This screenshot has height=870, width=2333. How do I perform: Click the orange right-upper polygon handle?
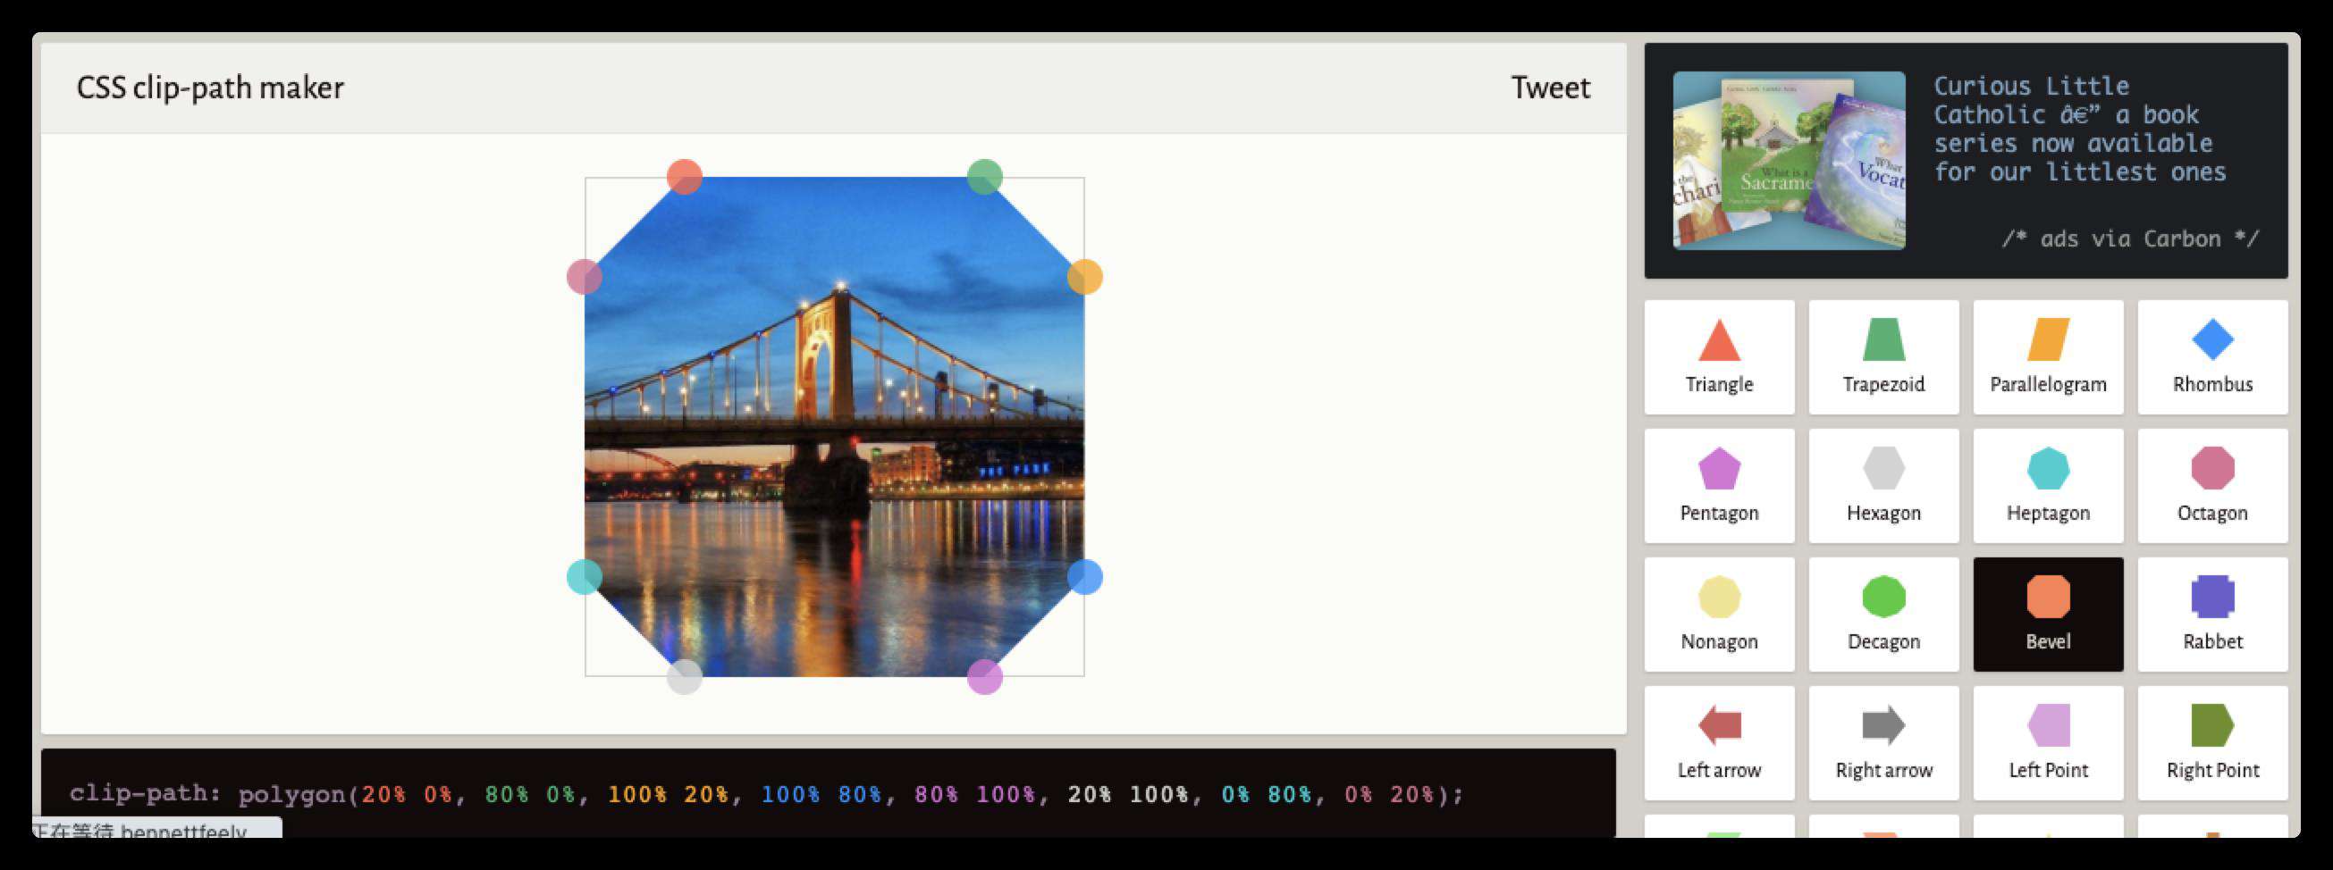point(1085,277)
